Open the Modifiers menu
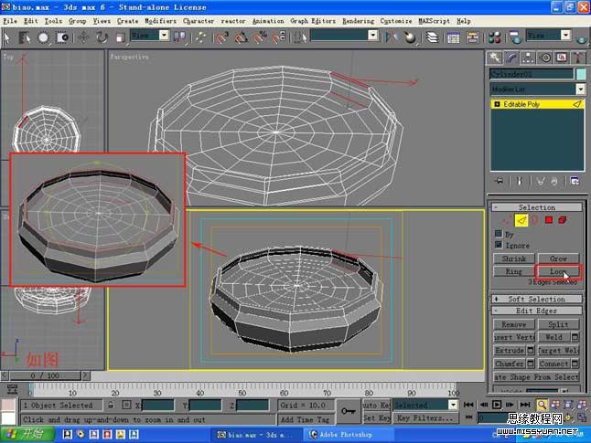Viewport: 591px width, 443px height. coord(161,21)
